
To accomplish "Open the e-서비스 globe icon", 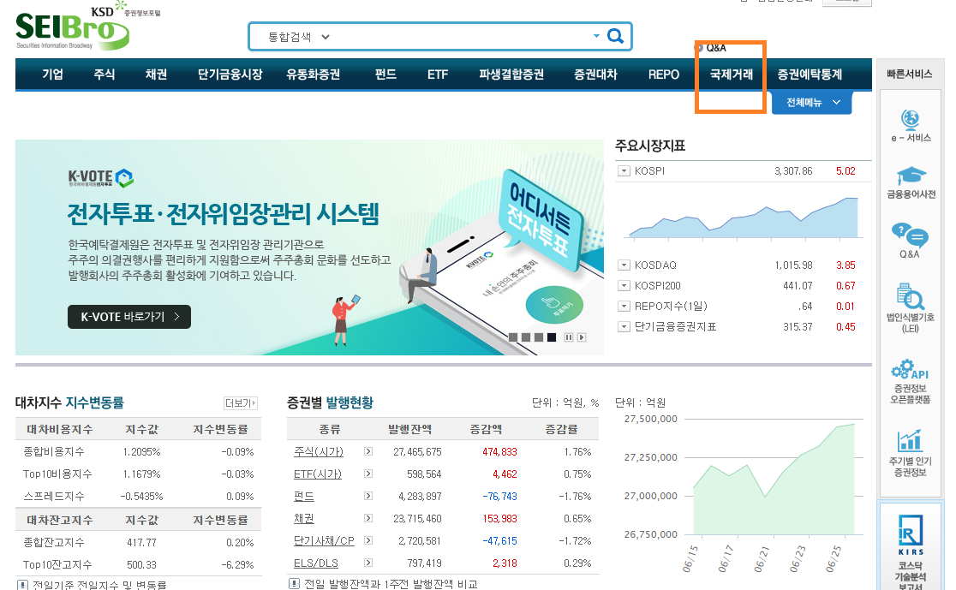I will tap(910, 120).
